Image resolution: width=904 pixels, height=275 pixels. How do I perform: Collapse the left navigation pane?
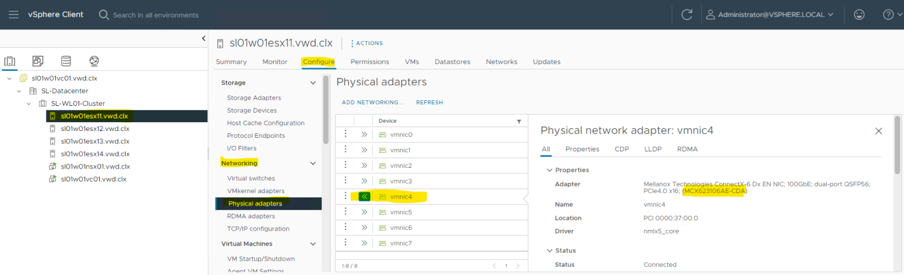(x=203, y=38)
